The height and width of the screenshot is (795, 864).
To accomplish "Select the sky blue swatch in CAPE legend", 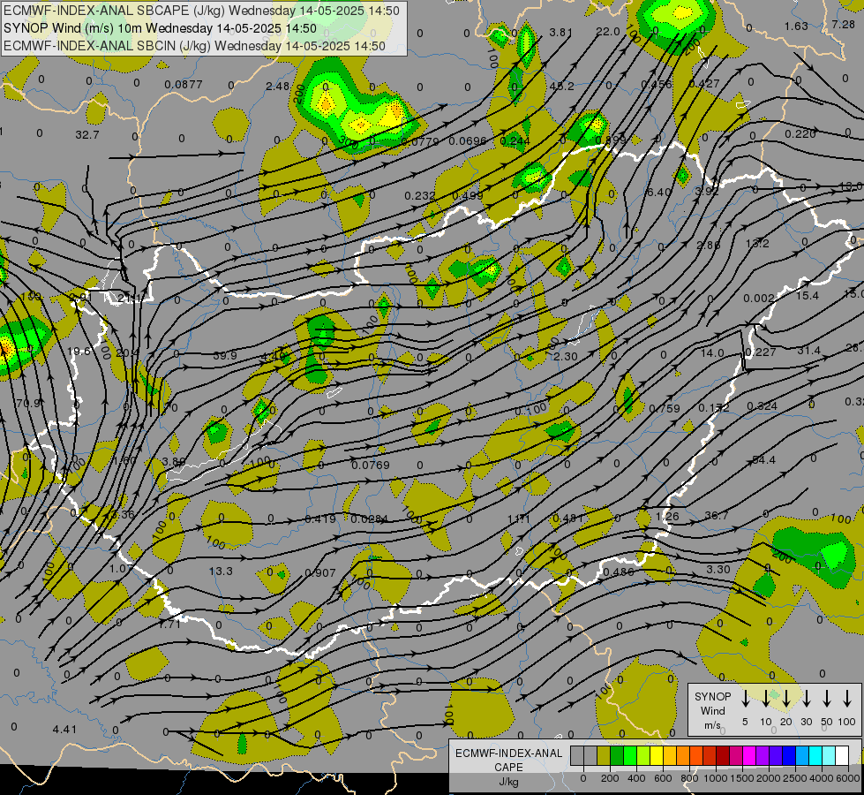I will click(x=802, y=755).
